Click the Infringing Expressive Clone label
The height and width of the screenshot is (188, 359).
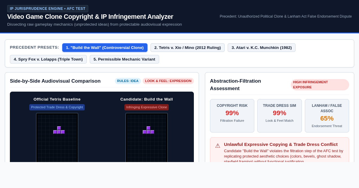(x=147, y=107)
